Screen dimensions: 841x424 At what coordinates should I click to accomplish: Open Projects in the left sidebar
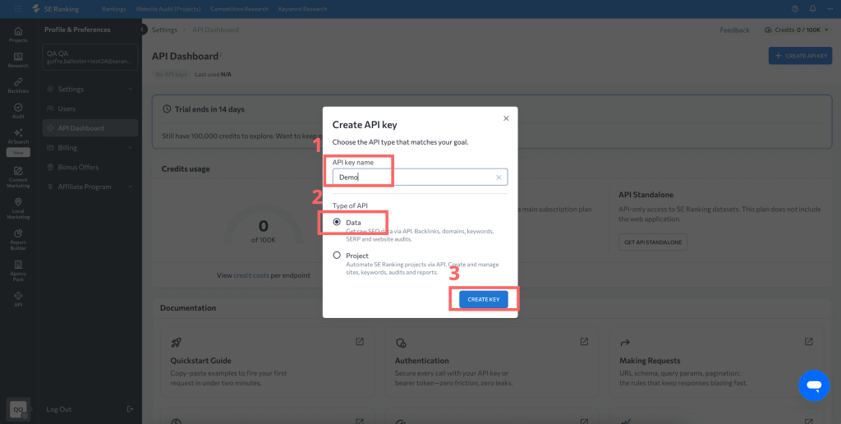tap(17, 34)
